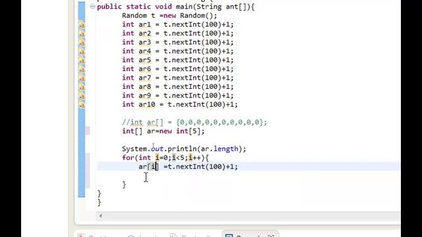This screenshot has width=422, height=237.
Task: Click the 'for(int i=0;i<5;i++){' line
Action: (166, 158)
